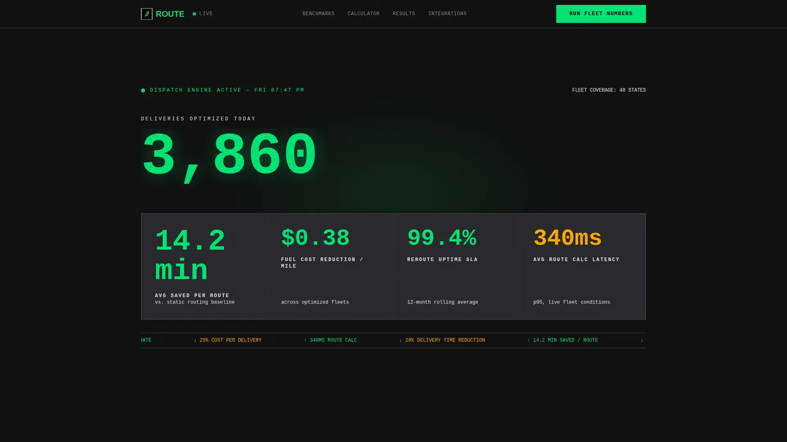Click "340MS ROUTE CALC" ticker item
787x442 pixels.
tap(330, 341)
